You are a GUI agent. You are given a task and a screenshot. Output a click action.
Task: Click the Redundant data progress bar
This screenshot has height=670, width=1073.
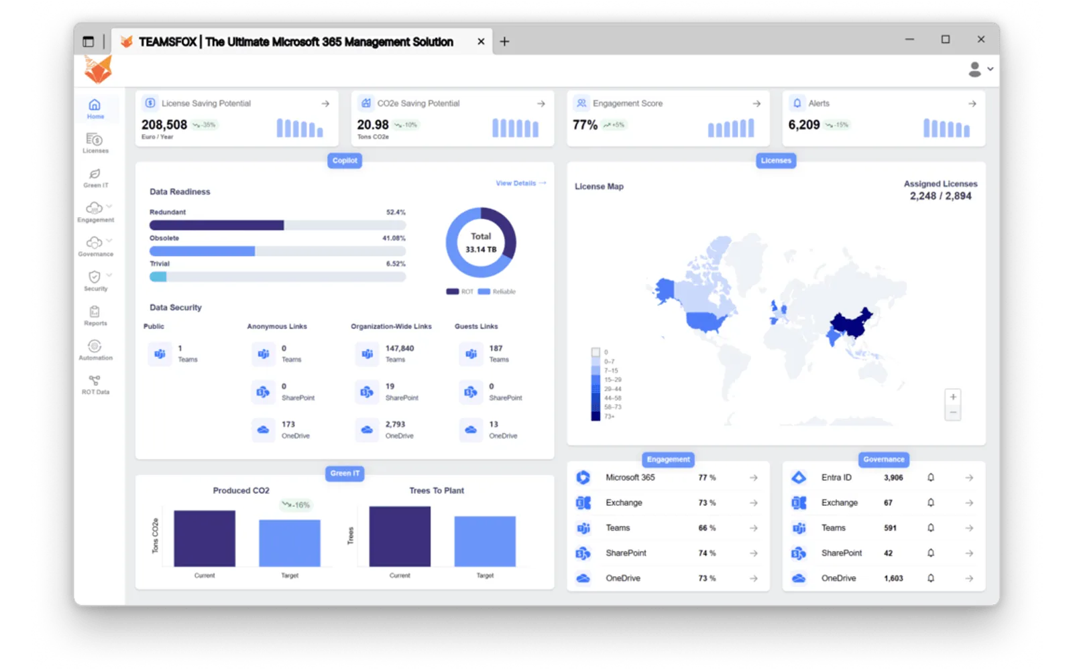coord(278,225)
